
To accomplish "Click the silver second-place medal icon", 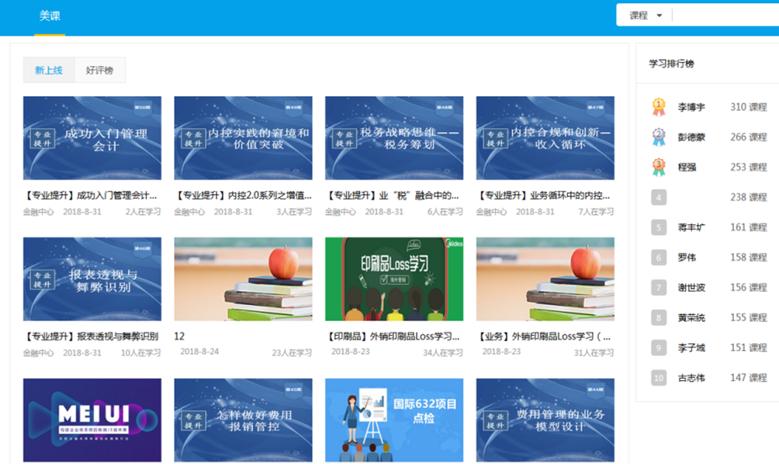I will point(658,137).
